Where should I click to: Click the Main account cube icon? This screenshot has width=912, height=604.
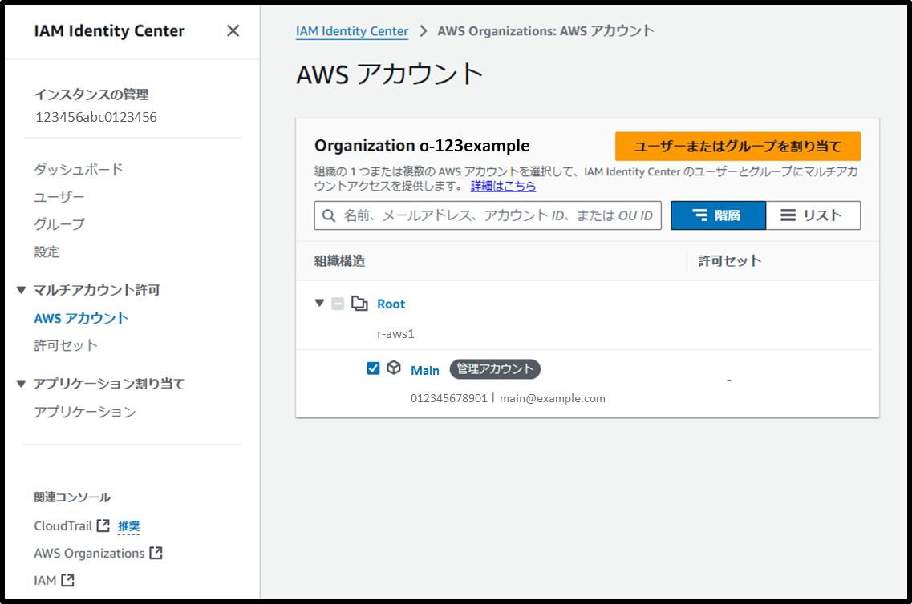click(x=394, y=368)
